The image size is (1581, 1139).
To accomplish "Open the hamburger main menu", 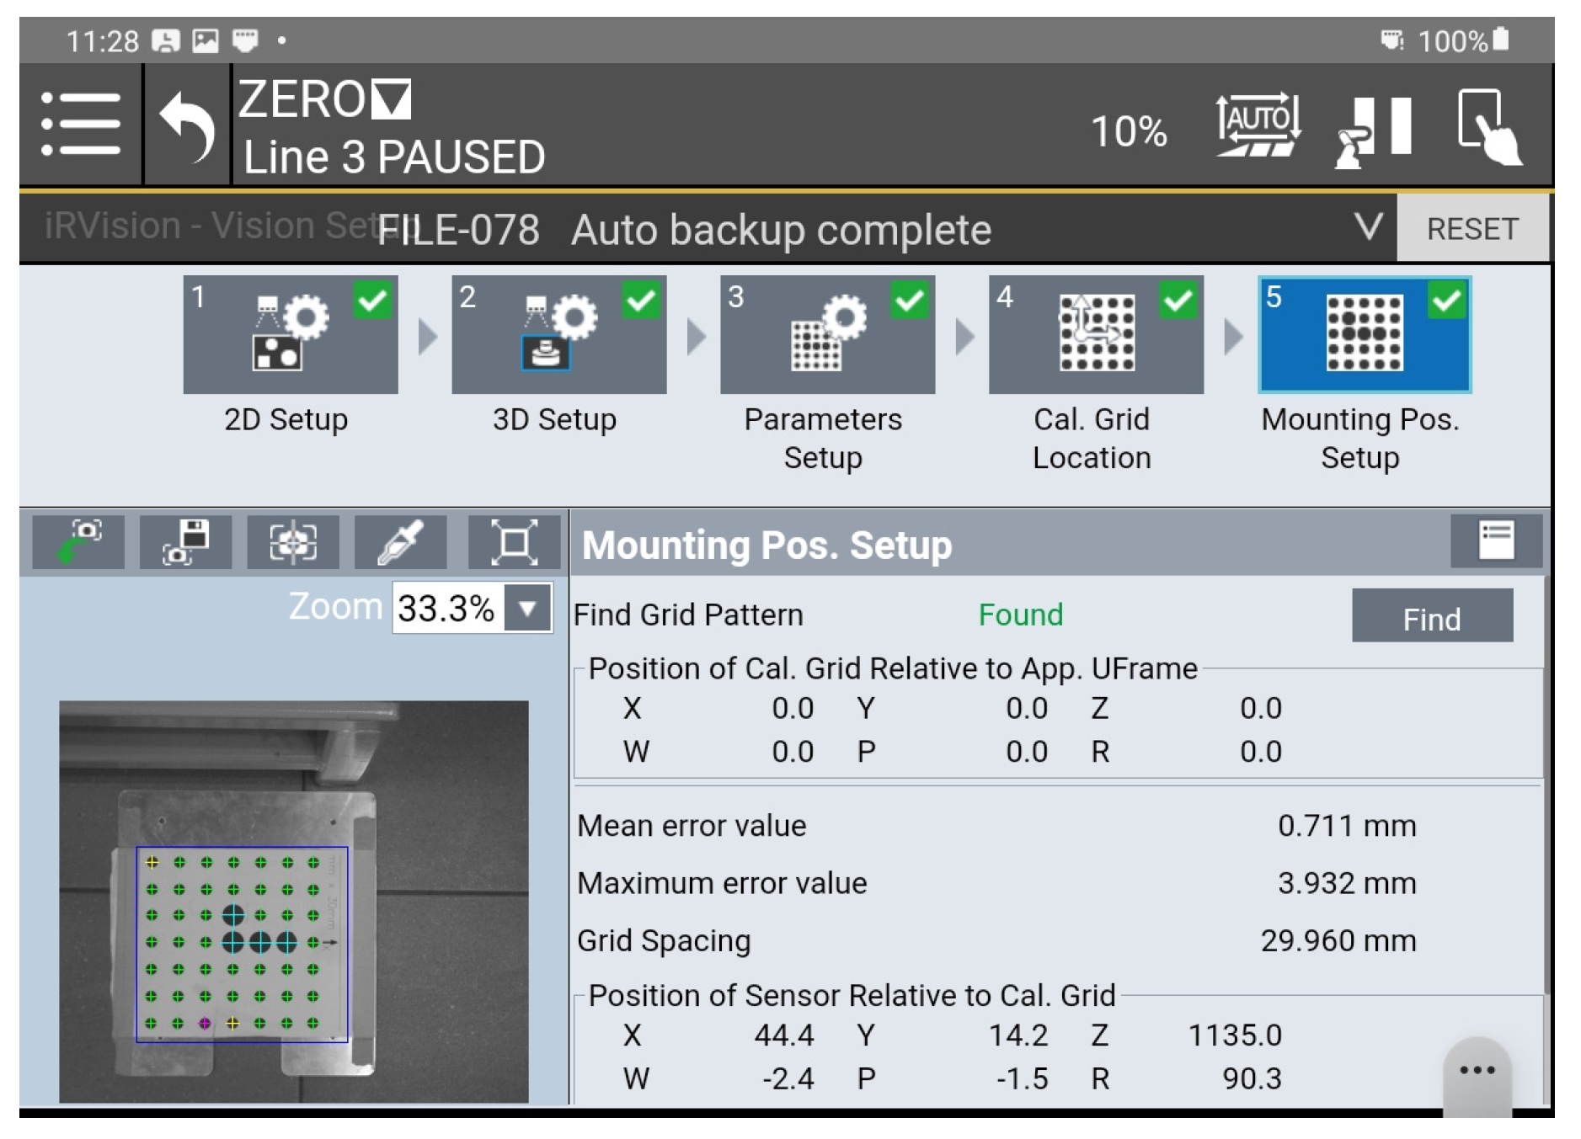I will 80,125.
